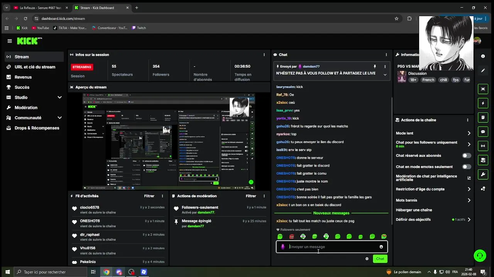This screenshot has height=277, width=494.
Task: Open the info icon in the right sidebar
Action: 483,56
